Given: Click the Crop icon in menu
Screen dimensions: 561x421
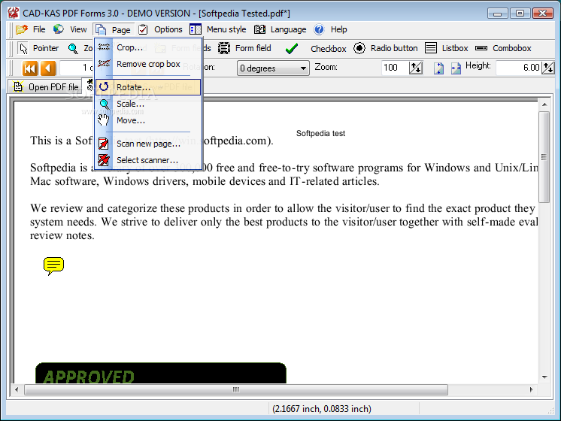Looking at the screenshot, I should (104, 47).
